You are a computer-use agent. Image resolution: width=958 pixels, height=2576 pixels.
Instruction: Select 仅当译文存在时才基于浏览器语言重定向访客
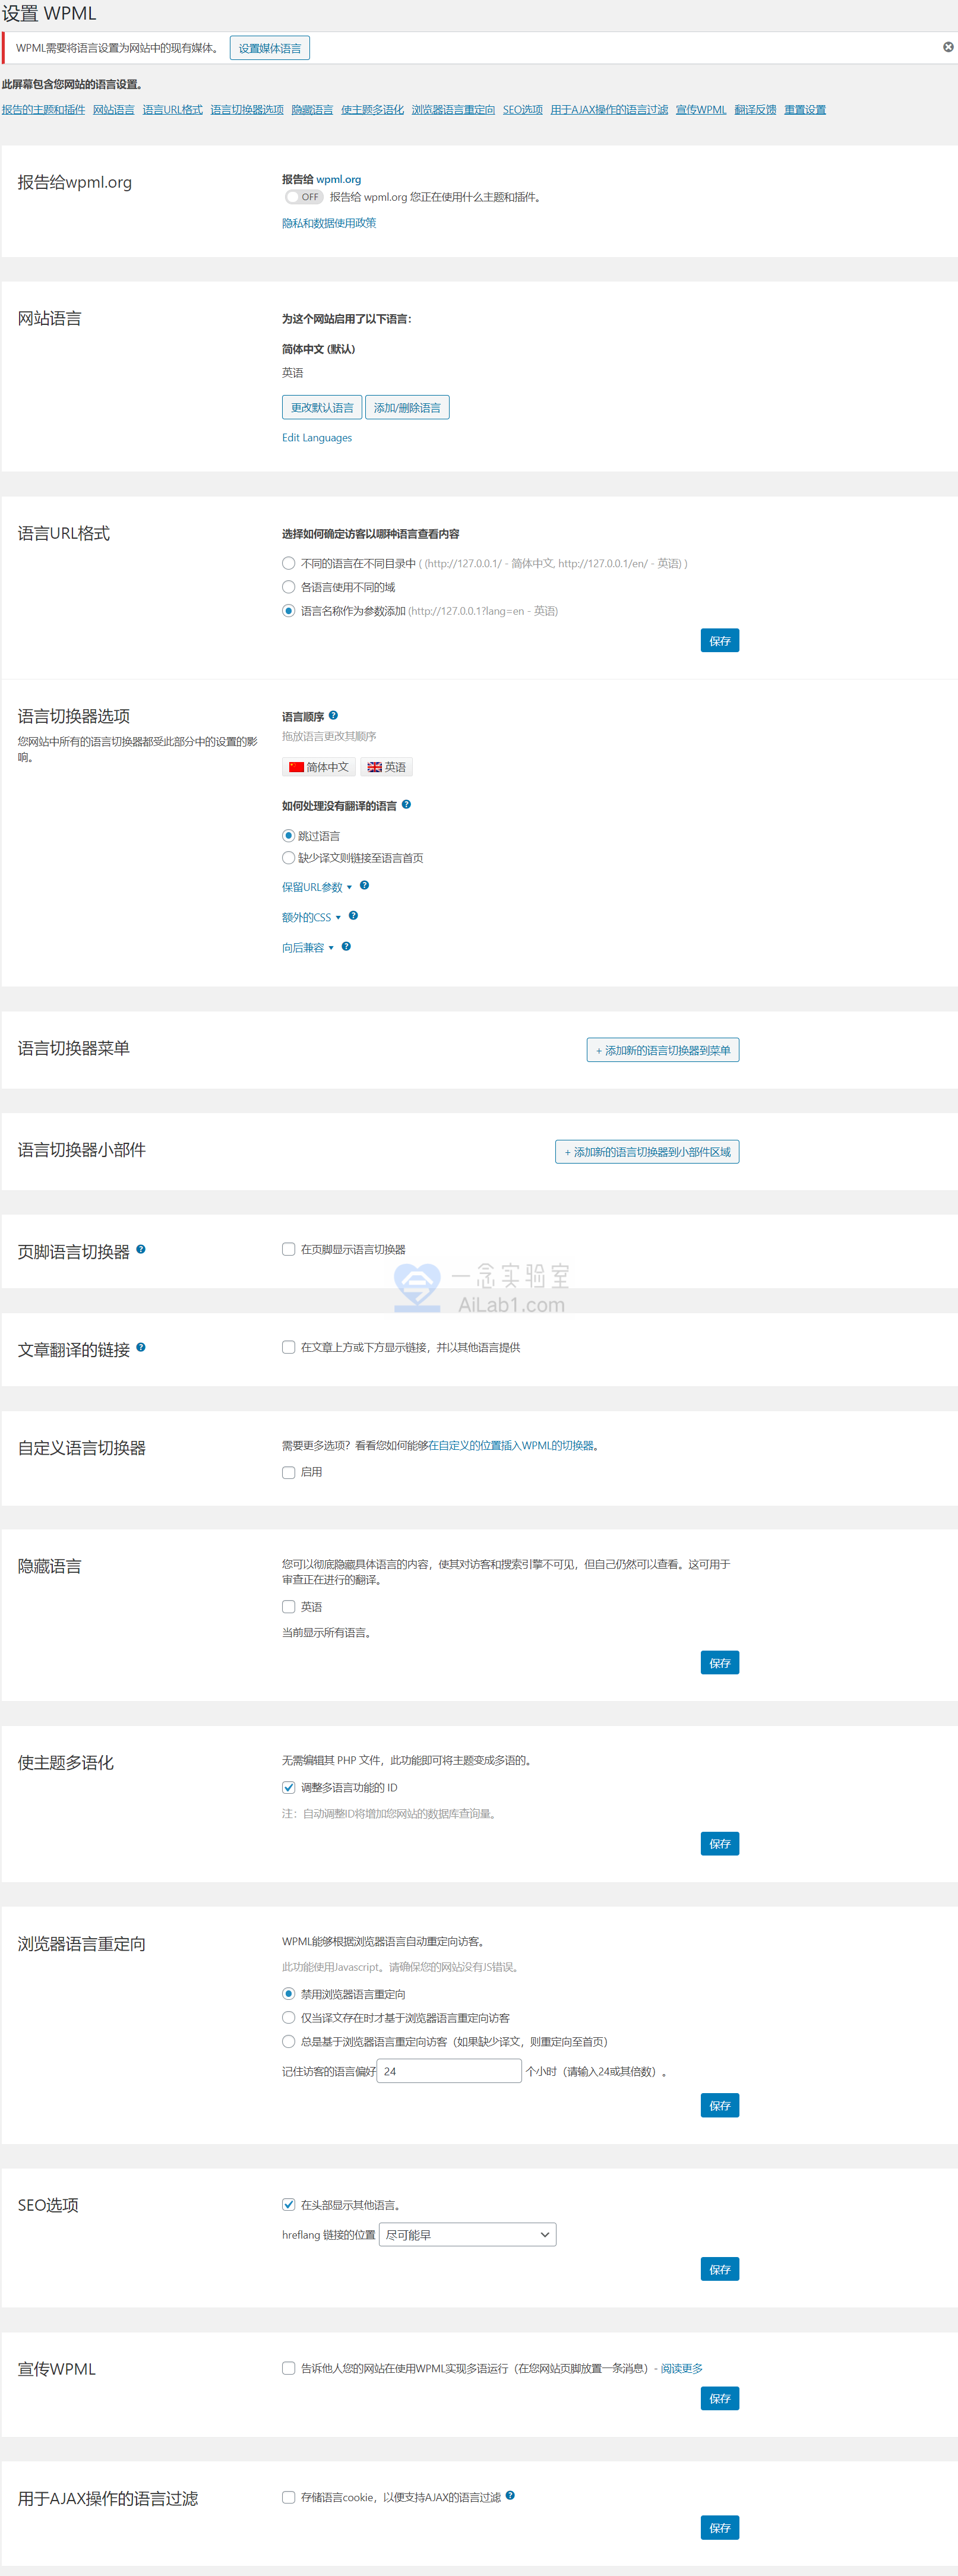coord(289,2018)
